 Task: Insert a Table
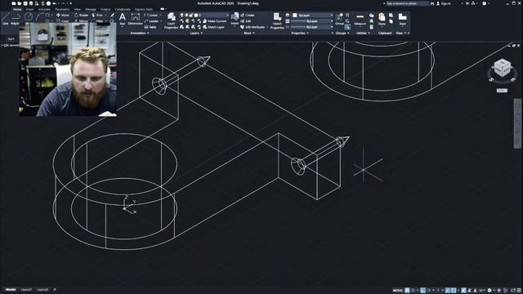pyautogui.click(x=150, y=27)
